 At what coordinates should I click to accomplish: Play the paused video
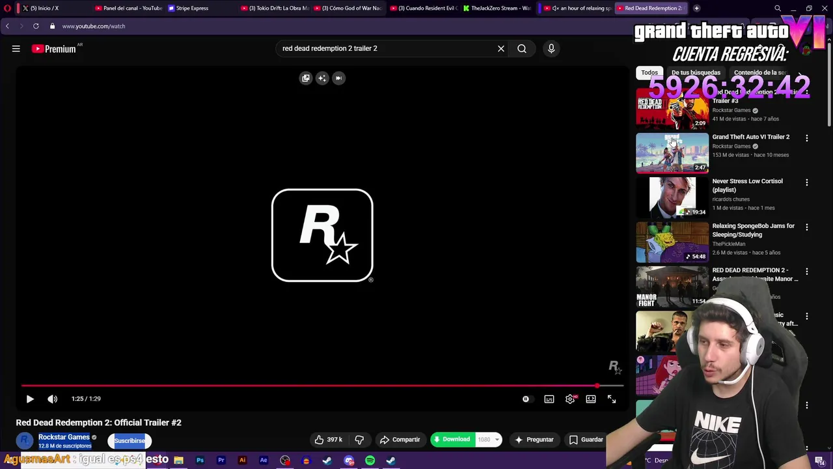tap(30, 399)
